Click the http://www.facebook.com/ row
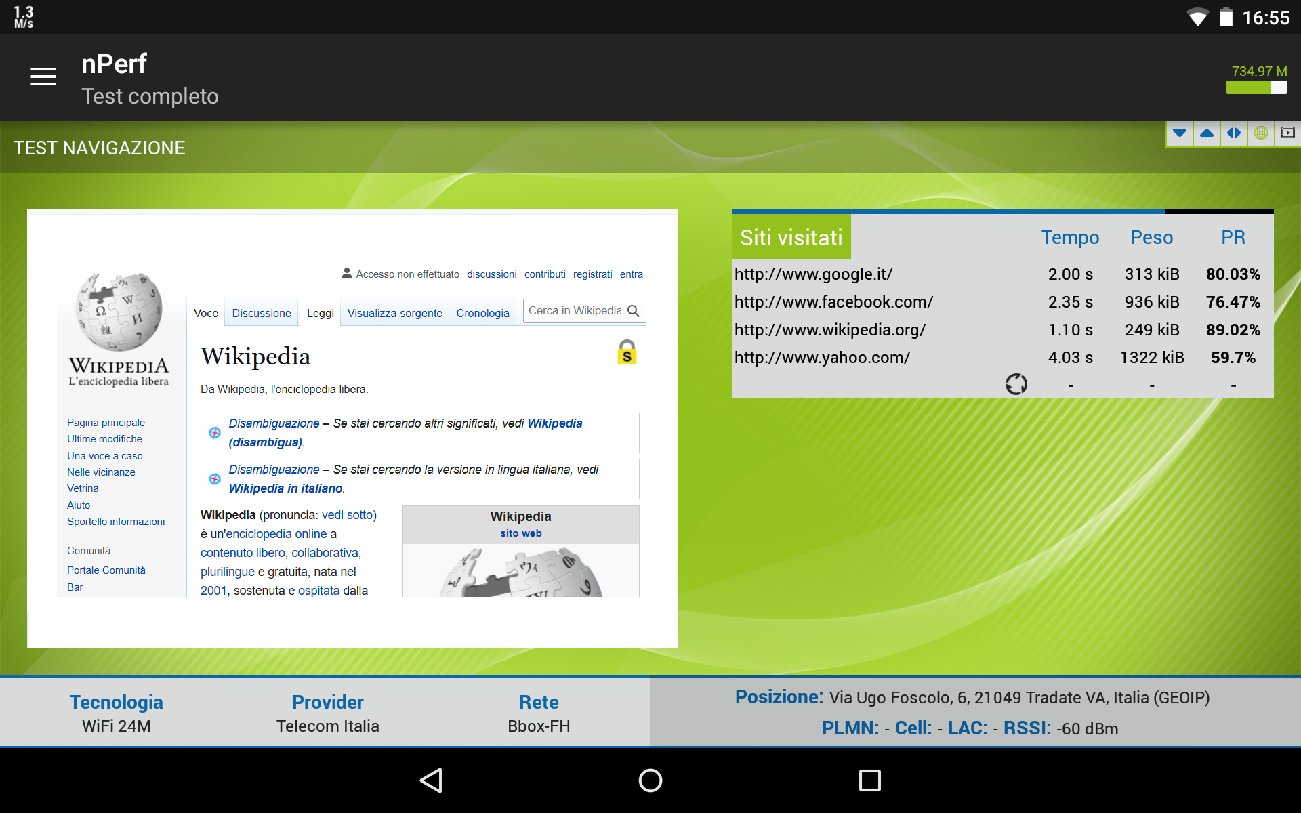The image size is (1301, 813). [1003, 302]
